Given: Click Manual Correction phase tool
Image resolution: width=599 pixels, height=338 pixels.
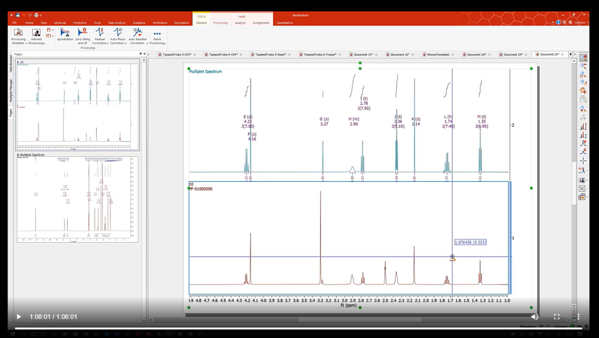Looking at the screenshot, I should (x=100, y=36).
